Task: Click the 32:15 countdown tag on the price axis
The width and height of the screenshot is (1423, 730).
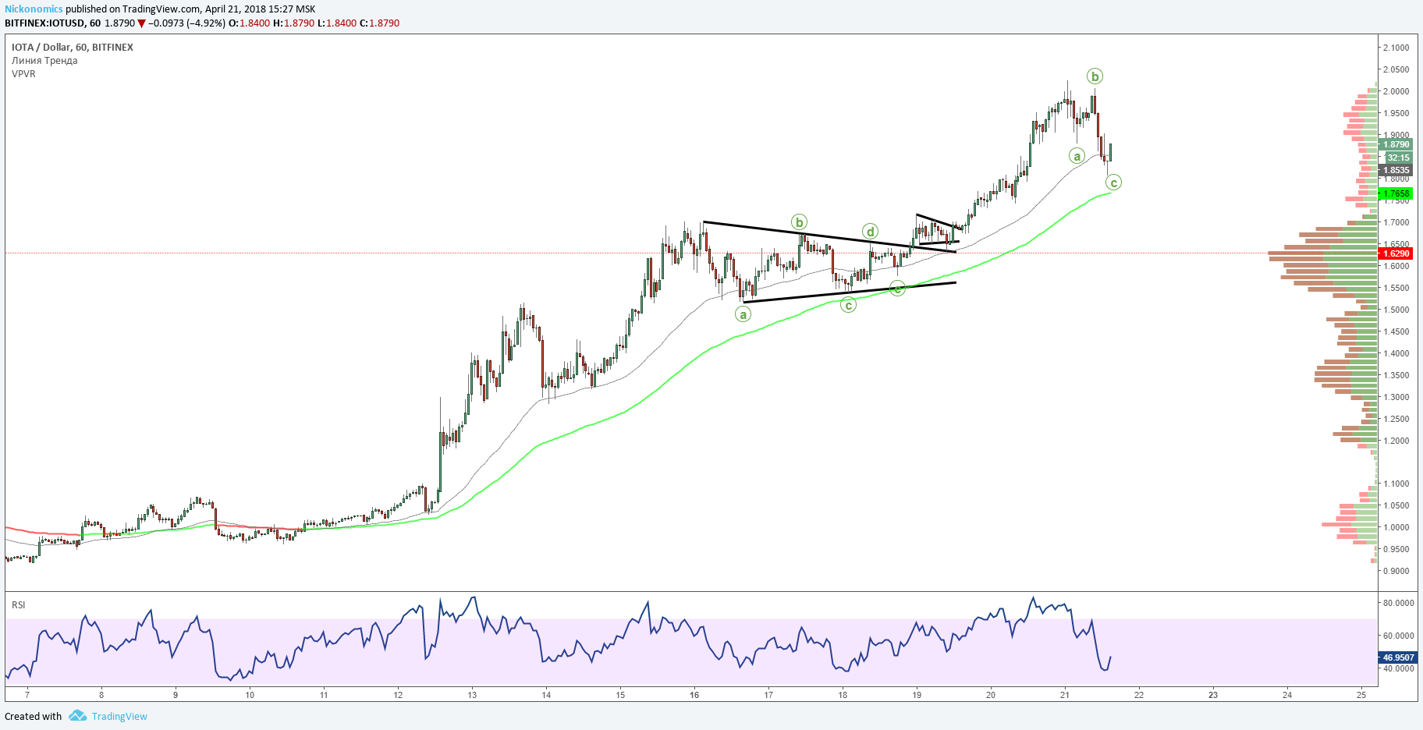Action: (1396, 158)
